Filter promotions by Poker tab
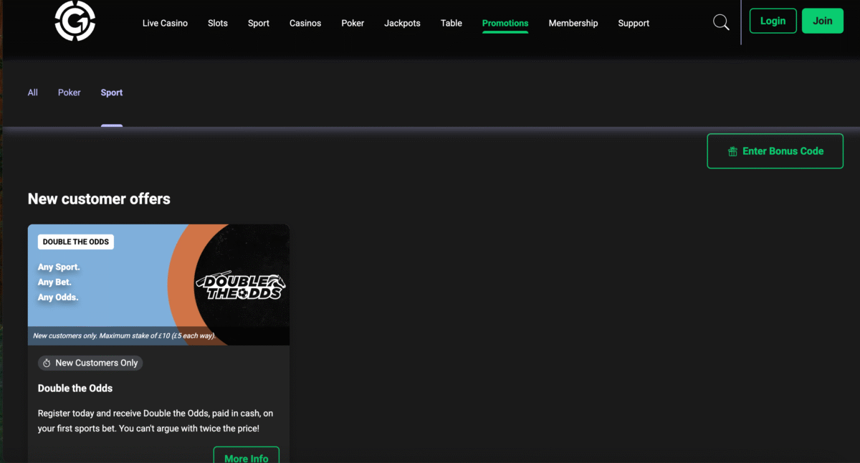The image size is (860, 463). click(70, 92)
